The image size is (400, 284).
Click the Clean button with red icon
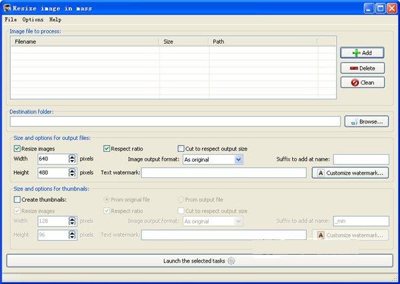362,83
